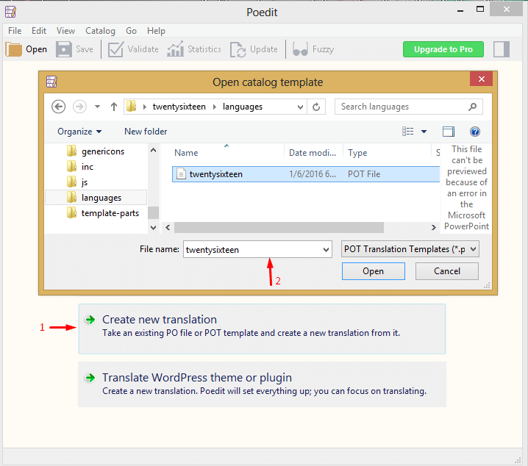The image size is (528, 466).
Task: Select the languages folder in tree
Action: coord(96,198)
